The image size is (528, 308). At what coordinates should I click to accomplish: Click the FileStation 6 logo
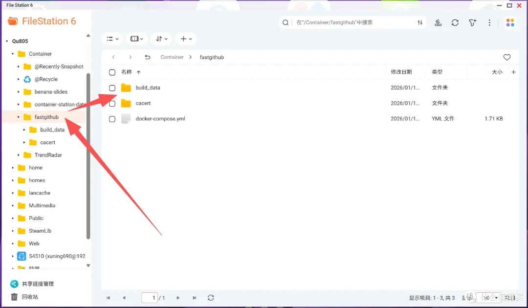pos(42,21)
